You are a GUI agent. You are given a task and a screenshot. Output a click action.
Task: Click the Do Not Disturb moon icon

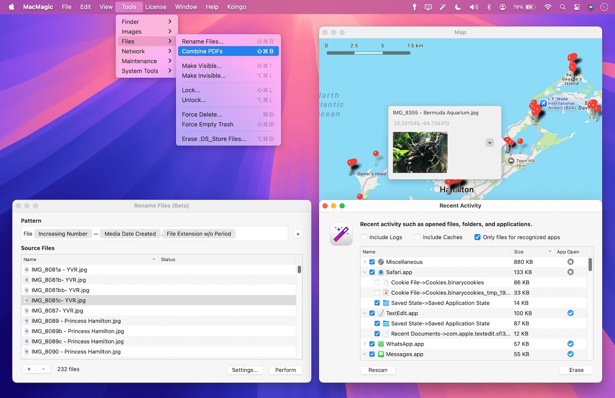tap(458, 7)
